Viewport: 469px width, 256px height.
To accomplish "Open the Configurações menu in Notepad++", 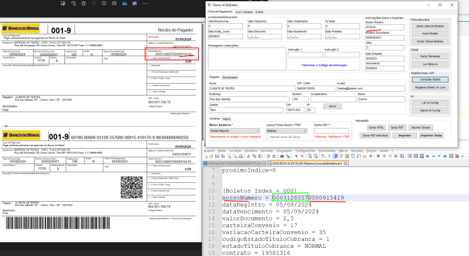I will 305,150.
